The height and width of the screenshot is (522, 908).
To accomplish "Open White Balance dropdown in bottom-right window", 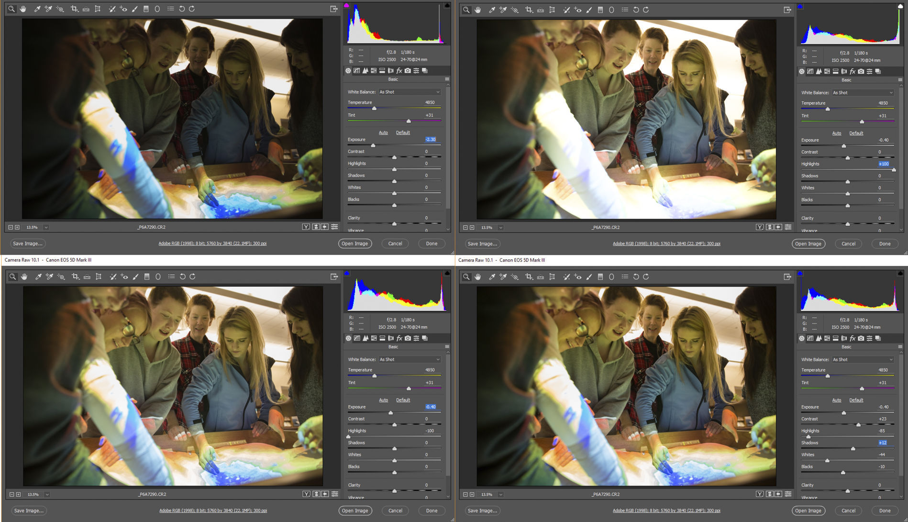I will (x=863, y=359).
